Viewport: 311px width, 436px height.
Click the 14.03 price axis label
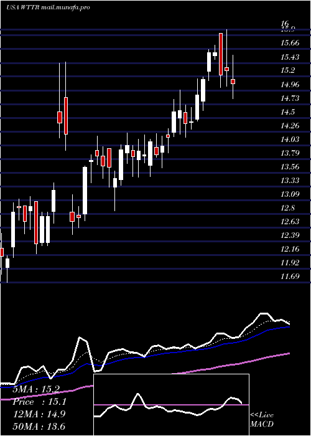tap(290, 139)
